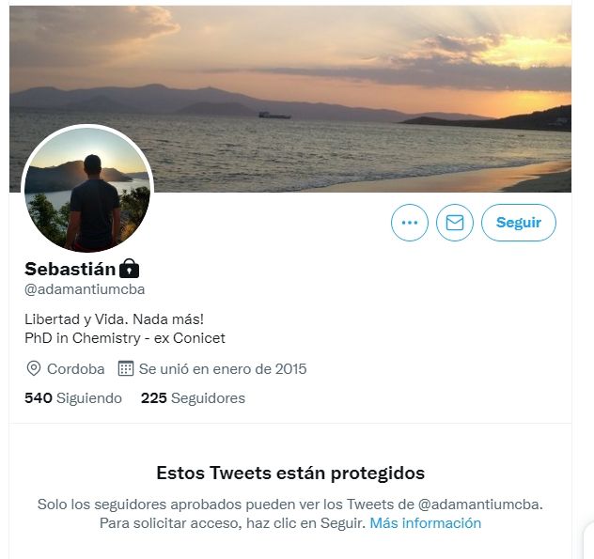Image resolution: width=594 pixels, height=559 pixels.
Task: Click the Seguir follow button
Action: click(x=519, y=223)
